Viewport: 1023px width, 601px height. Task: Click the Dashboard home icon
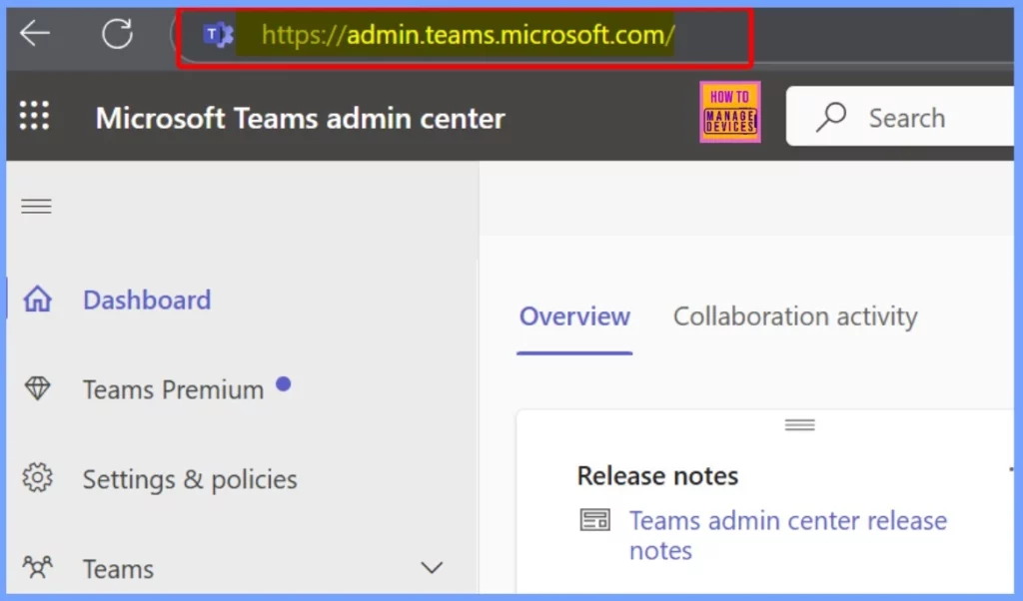click(37, 300)
